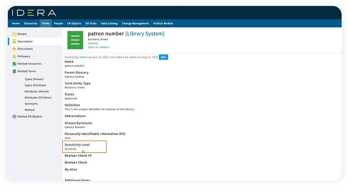
Task: Click Open in Collibra link
Action: pyautogui.click(x=98, y=47)
